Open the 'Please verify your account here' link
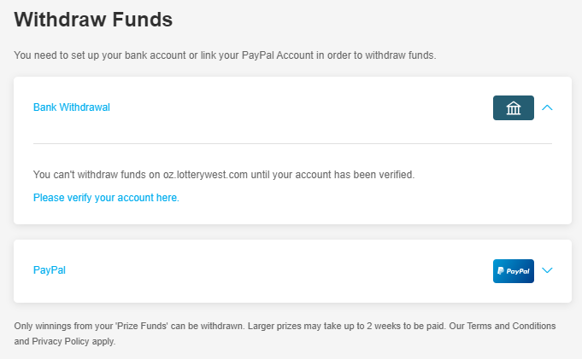Image resolution: width=582 pixels, height=359 pixels. (106, 198)
